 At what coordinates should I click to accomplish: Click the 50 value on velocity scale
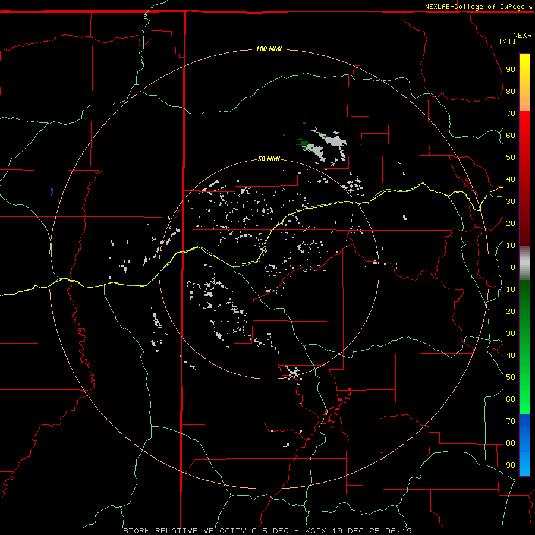(x=511, y=158)
